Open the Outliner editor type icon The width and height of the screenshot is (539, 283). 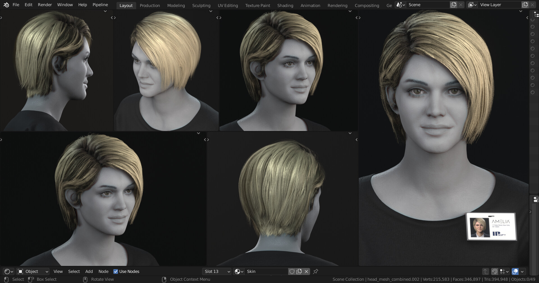tap(536, 15)
